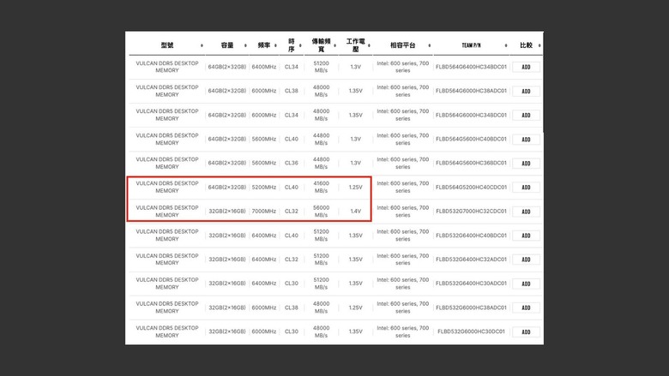Select part number FLBD564G5600HC36BDC01
The height and width of the screenshot is (376, 669).
coord(471,163)
